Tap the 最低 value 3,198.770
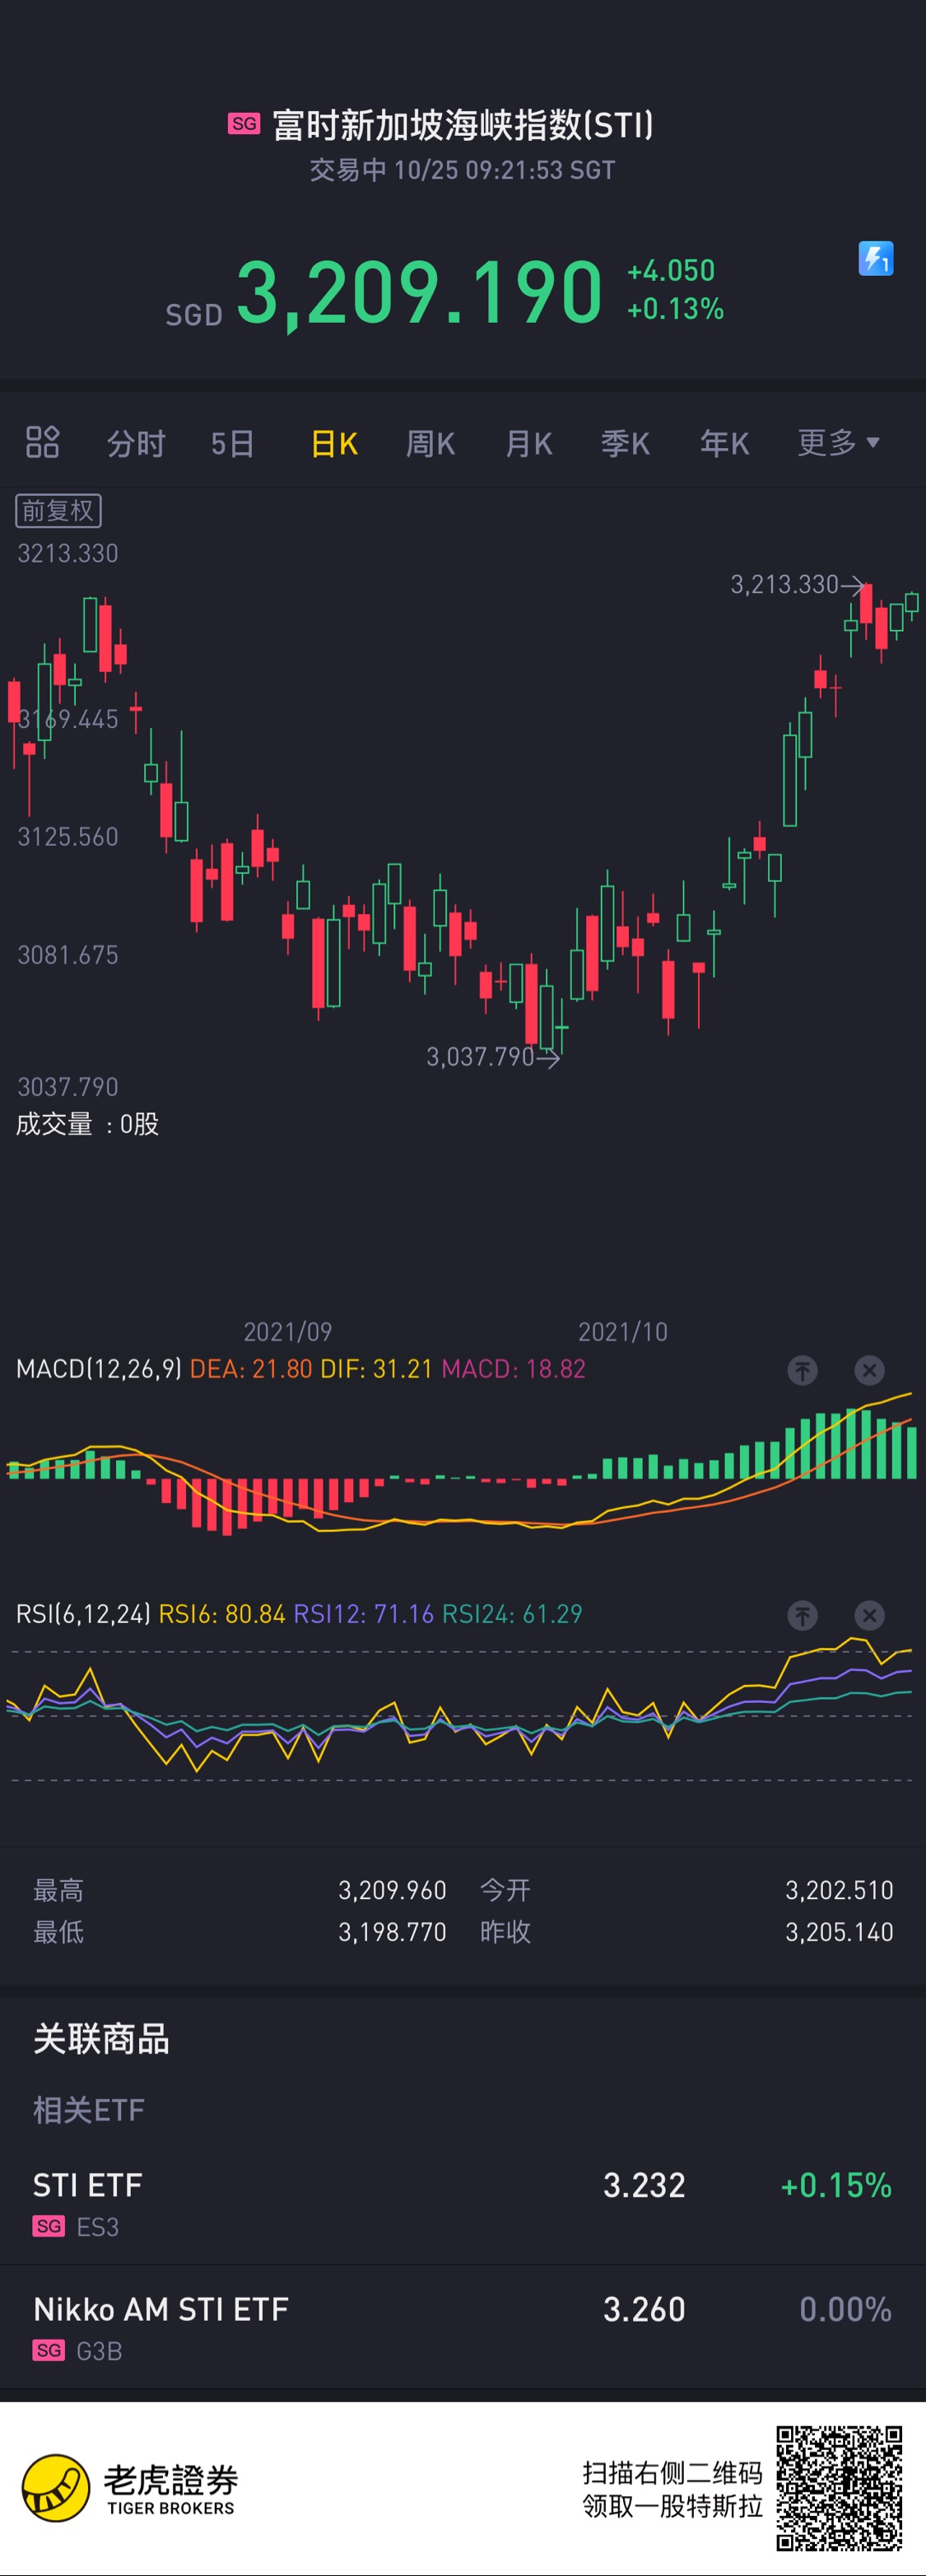Image resolution: width=926 pixels, height=2576 pixels. (x=392, y=1932)
